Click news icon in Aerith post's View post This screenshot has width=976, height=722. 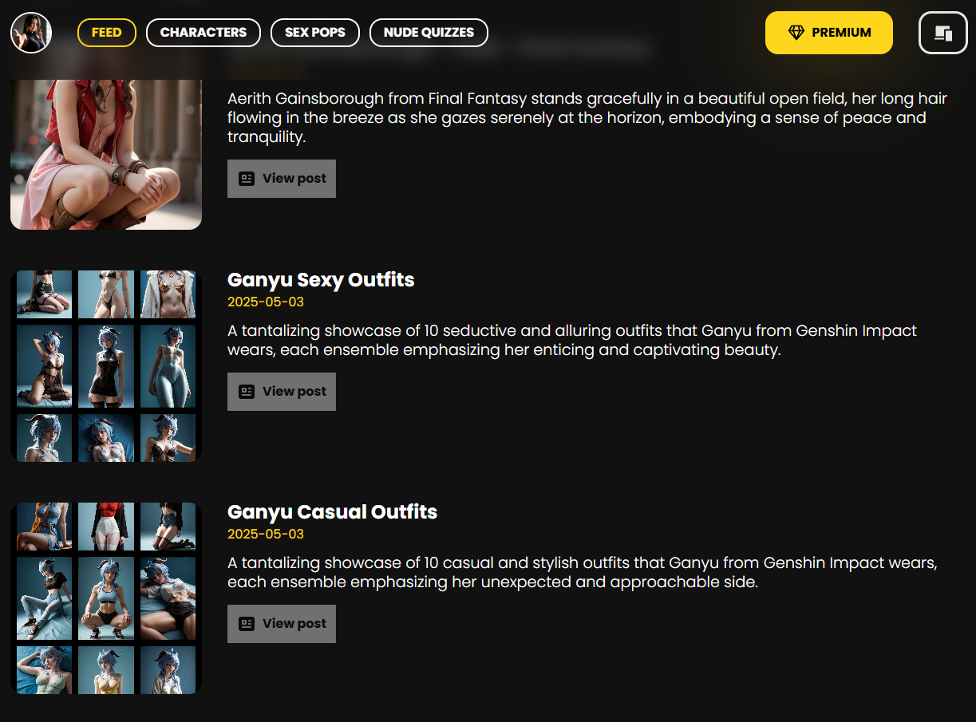(247, 179)
